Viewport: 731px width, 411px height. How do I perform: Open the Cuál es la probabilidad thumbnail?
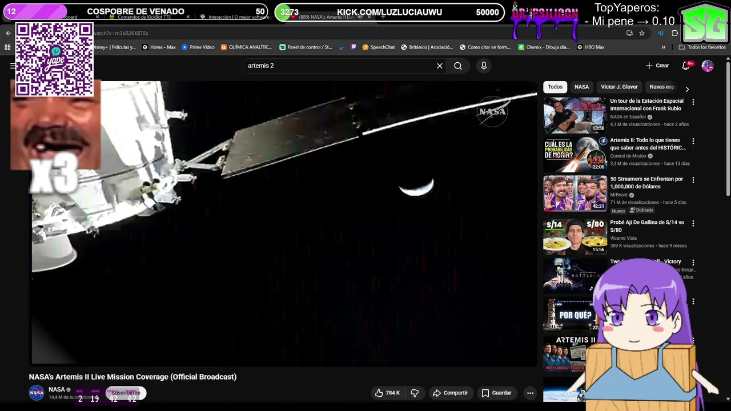(575, 154)
